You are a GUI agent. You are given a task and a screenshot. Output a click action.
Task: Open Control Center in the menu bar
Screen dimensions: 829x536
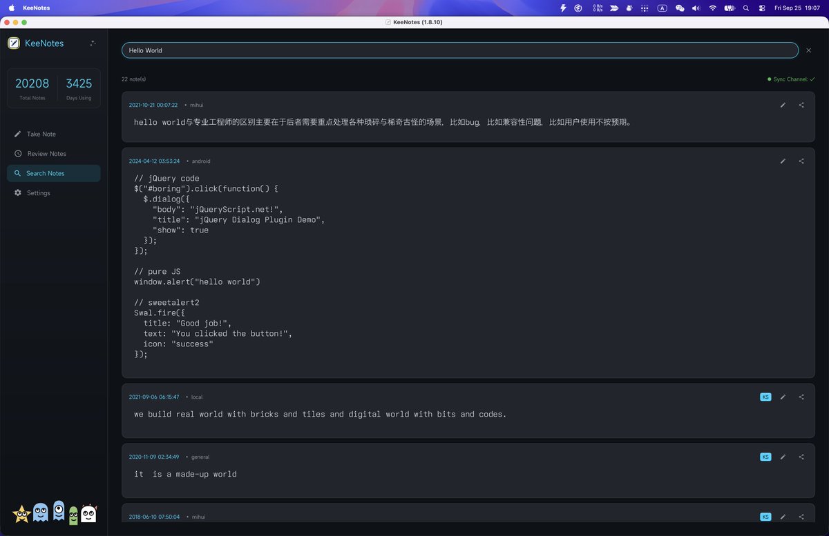tap(762, 8)
